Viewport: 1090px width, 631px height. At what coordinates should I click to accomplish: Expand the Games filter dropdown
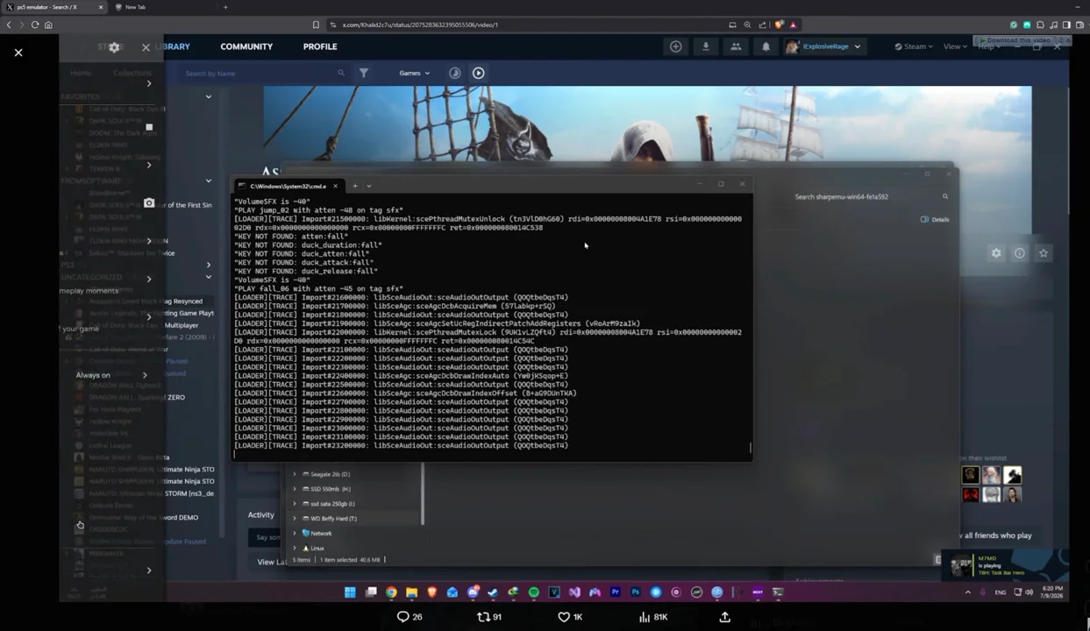click(x=414, y=73)
